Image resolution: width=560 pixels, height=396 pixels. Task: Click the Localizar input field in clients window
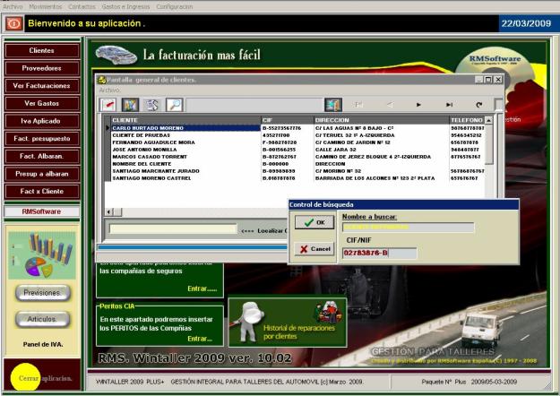tap(173, 228)
